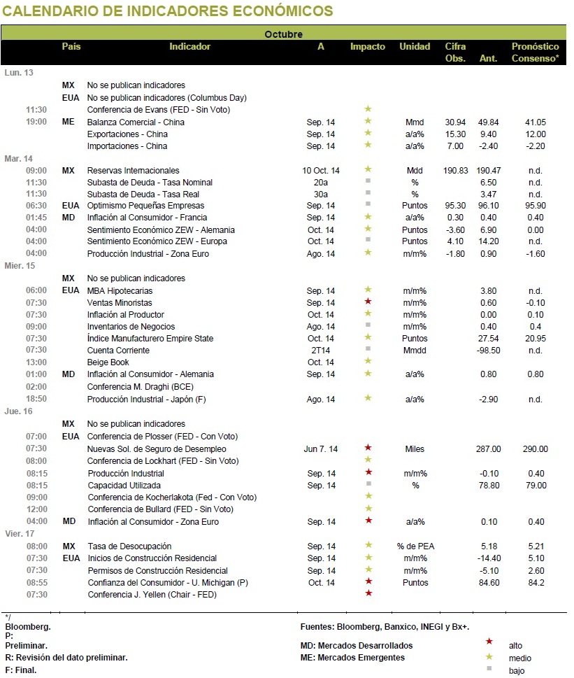Click the Indicador column header
The width and height of the screenshot is (574, 678).
click(x=189, y=47)
